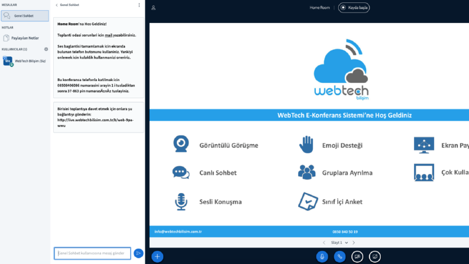Click the WebTech E-Konferans Sistemi banner text

click(345, 115)
